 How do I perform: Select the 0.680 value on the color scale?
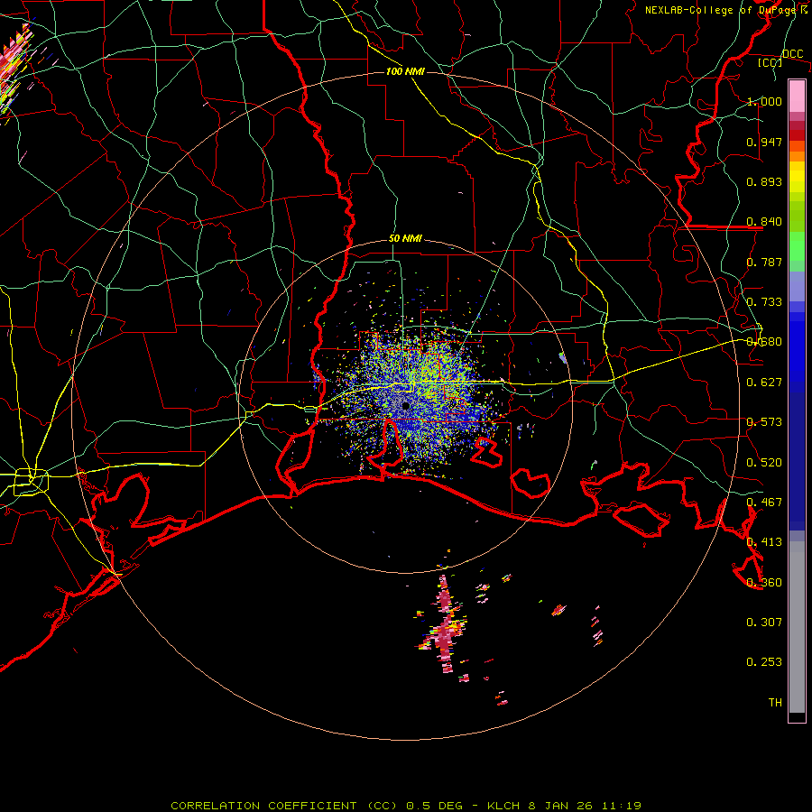coord(764,342)
